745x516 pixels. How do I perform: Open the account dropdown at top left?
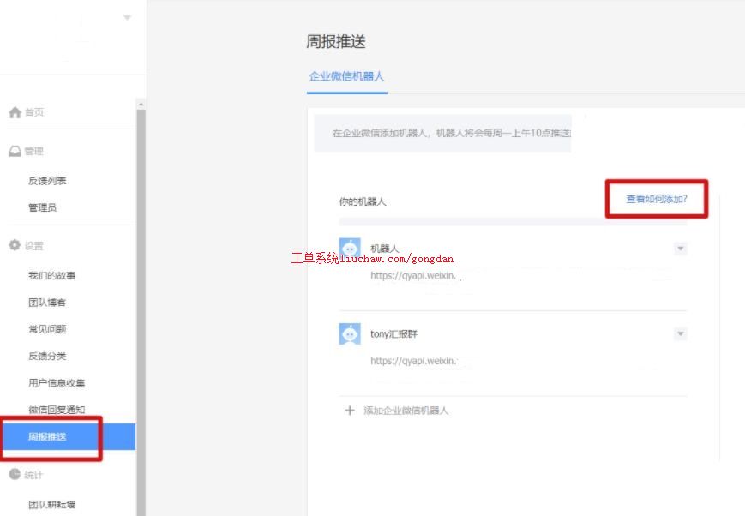pos(128,17)
